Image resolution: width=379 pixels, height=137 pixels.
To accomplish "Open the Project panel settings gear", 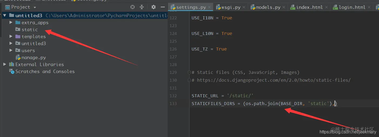I will point(154,7).
